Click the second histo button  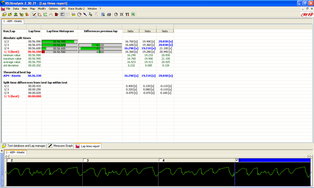tap(148, 31)
